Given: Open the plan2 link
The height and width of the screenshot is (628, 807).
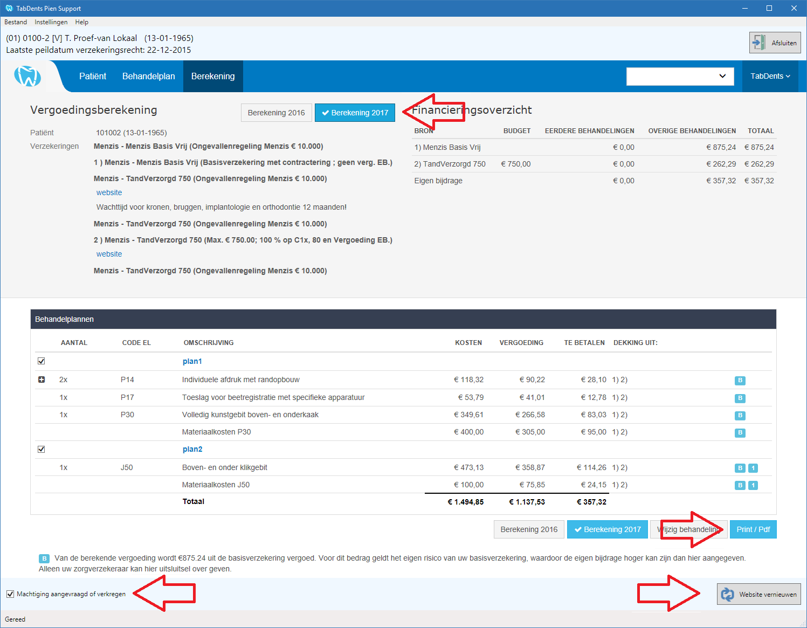Looking at the screenshot, I should (192, 449).
